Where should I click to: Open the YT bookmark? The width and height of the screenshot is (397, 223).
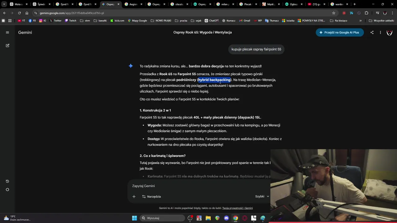pos(21,21)
